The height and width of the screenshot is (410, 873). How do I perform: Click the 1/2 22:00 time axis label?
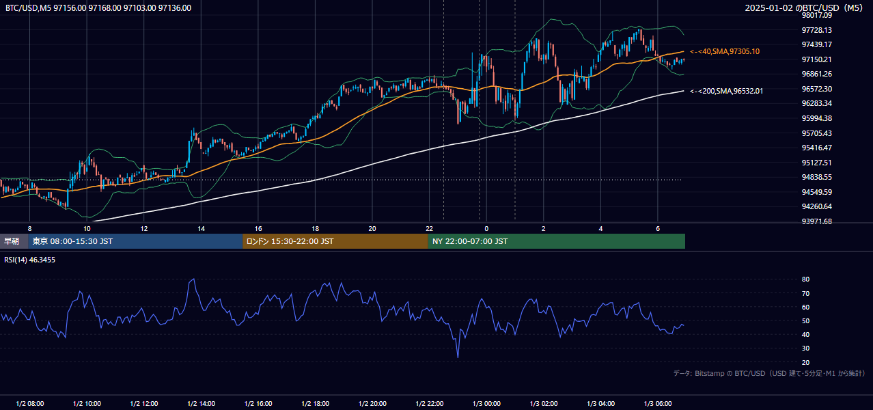click(429, 403)
